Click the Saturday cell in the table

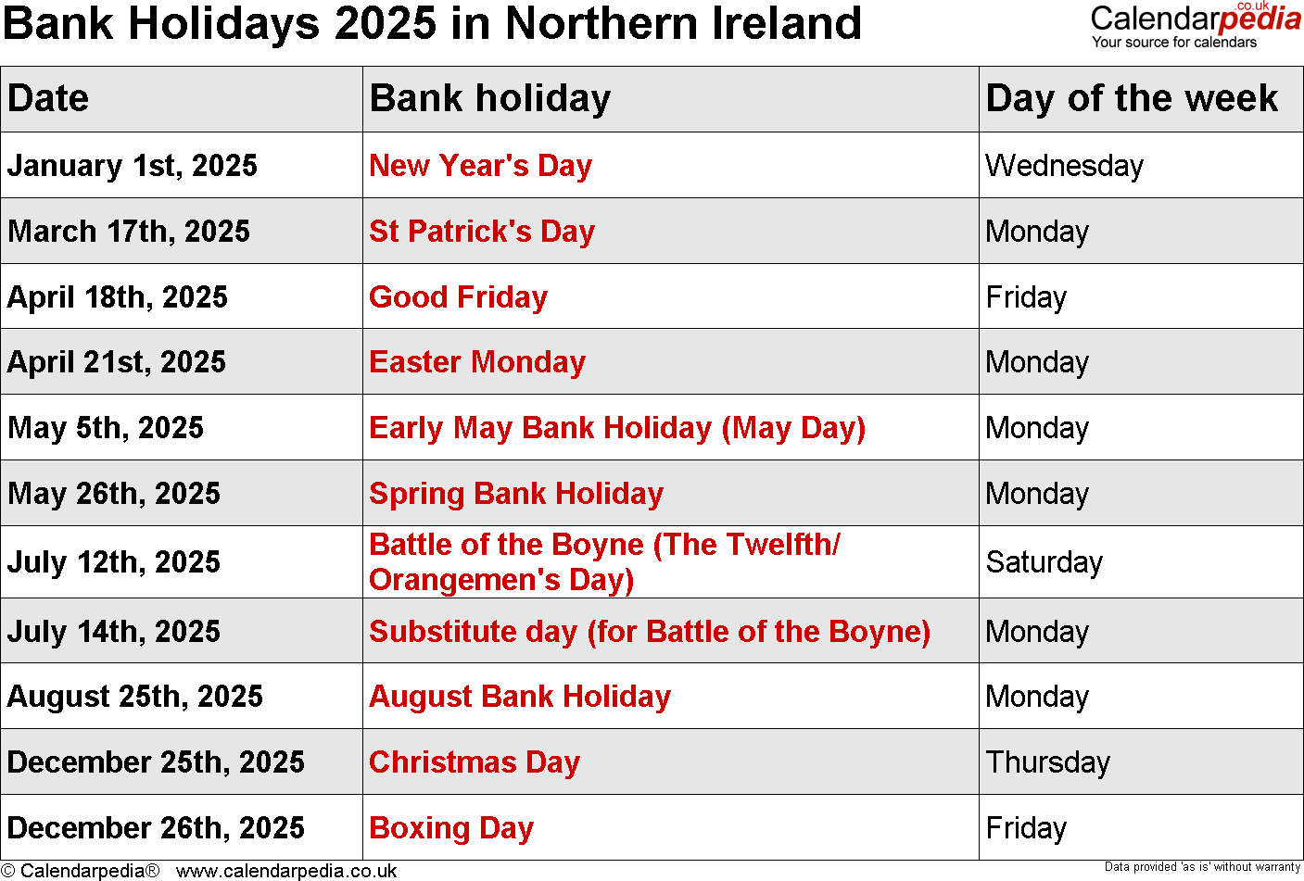tap(1044, 562)
